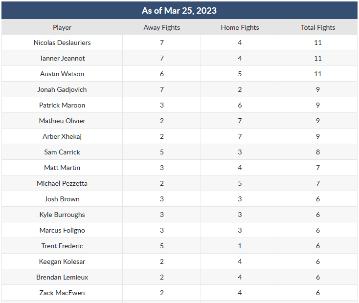Click the Home Fights column header
Image resolution: width=359 pixels, height=303 pixels.
click(240, 27)
